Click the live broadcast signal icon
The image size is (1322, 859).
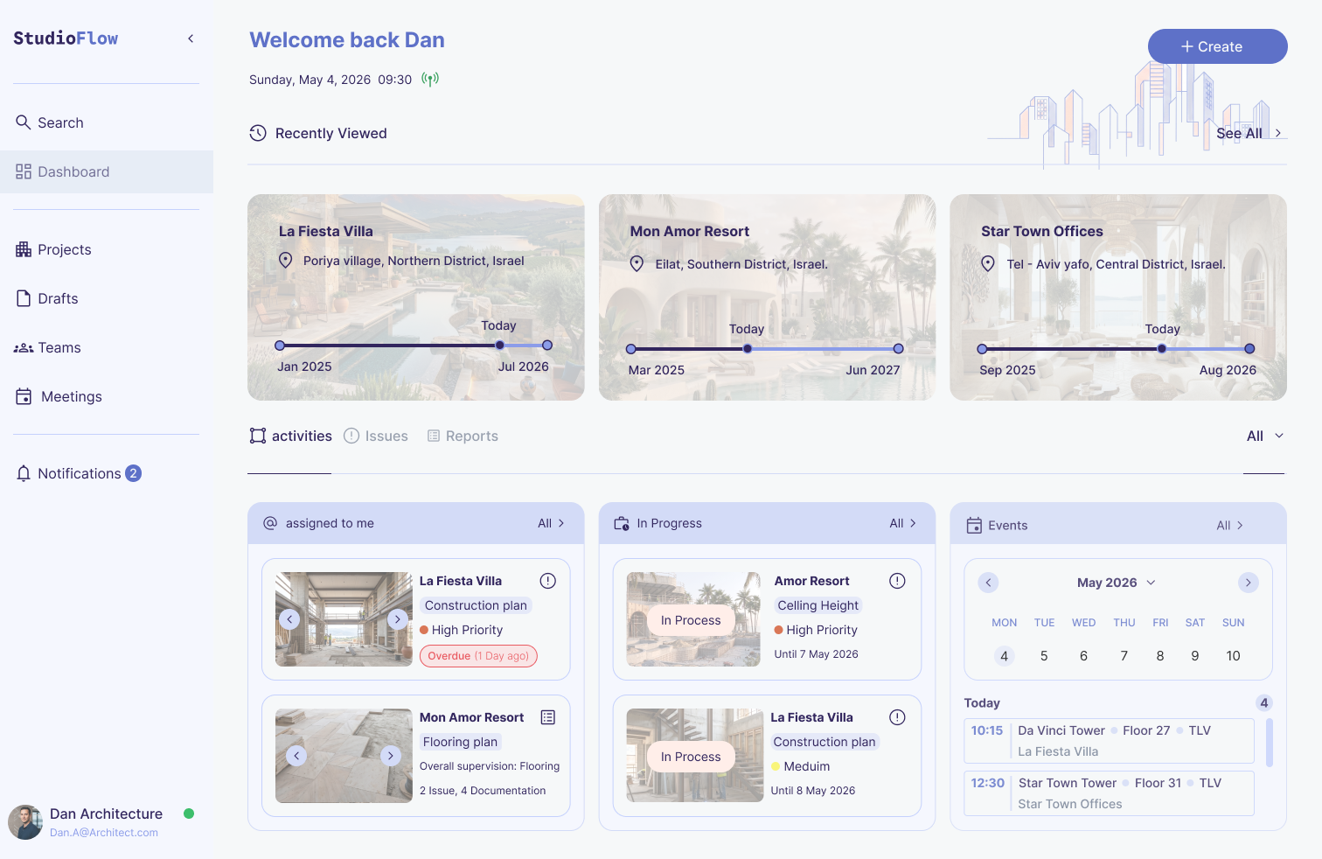point(430,79)
